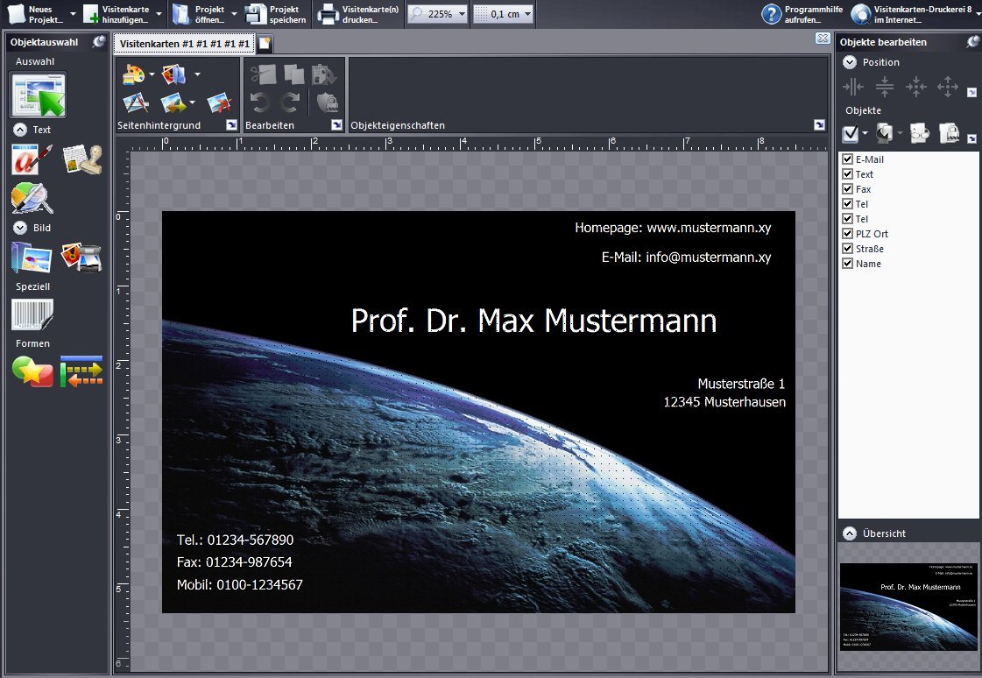Pin the Objektauswahl panel
Image resolution: width=982 pixels, height=678 pixels.
point(99,42)
